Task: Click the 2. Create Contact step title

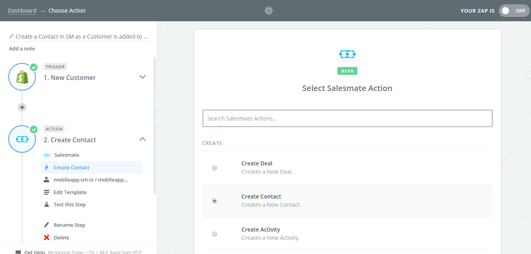Action: 70,140
